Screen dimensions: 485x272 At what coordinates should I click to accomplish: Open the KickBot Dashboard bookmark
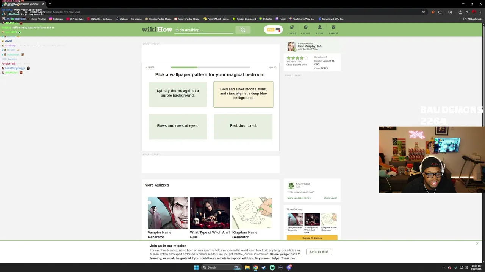[x=244, y=19]
